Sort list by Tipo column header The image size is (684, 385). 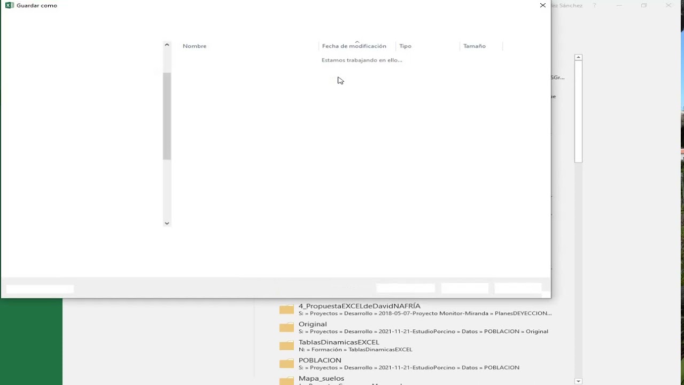click(406, 46)
